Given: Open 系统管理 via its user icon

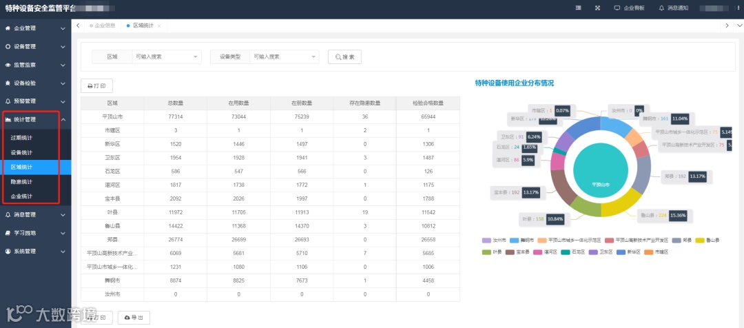Looking at the screenshot, I should [8, 251].
